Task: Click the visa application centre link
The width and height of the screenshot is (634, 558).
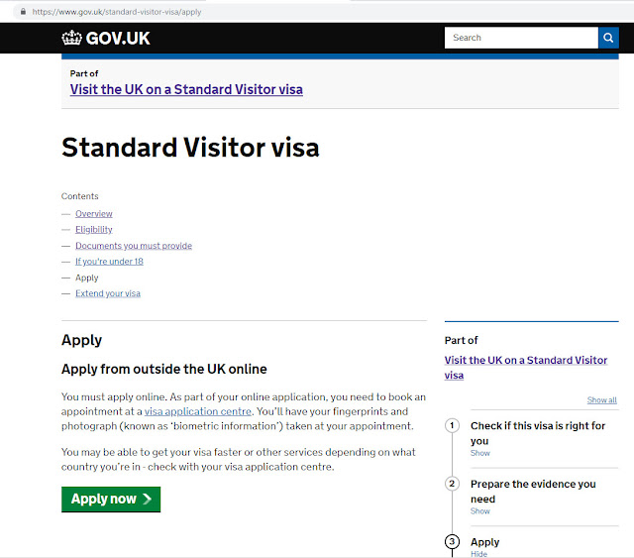Action: click(x=198, y=411)
